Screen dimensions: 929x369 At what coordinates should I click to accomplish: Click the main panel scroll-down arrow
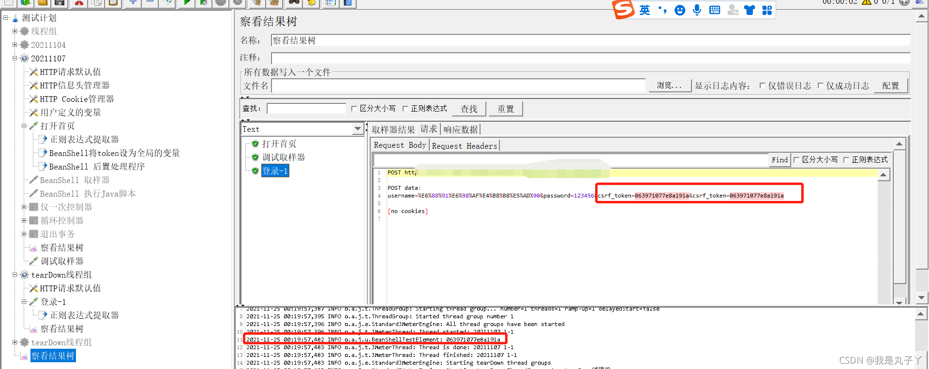point(922,298)
